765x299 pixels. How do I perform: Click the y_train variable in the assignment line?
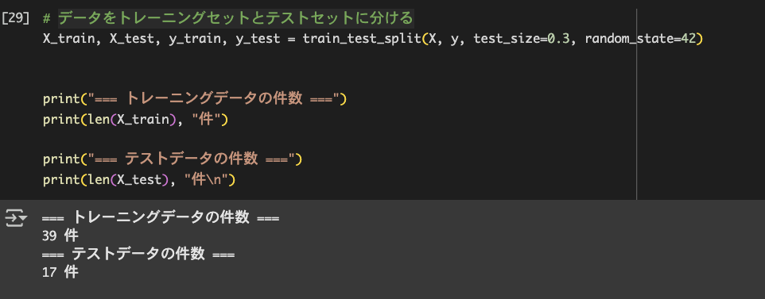195,39
